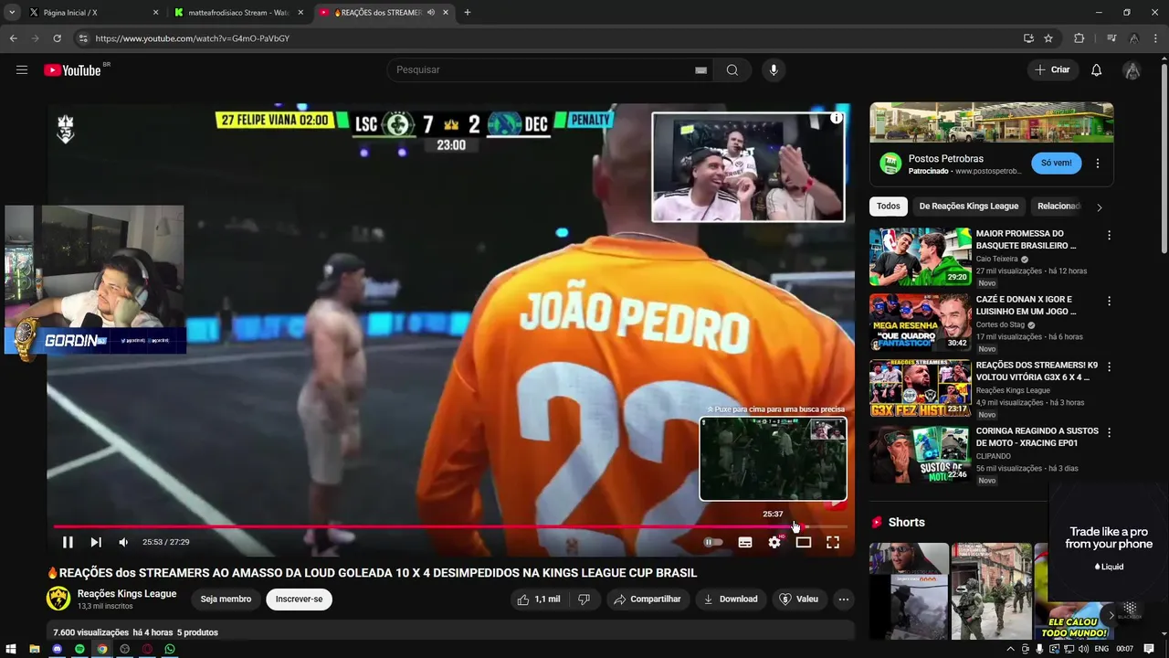Switch to matteafrodisiaco Stream tab
Screen dimensions: 1169x658
click(x=238, y=13)
